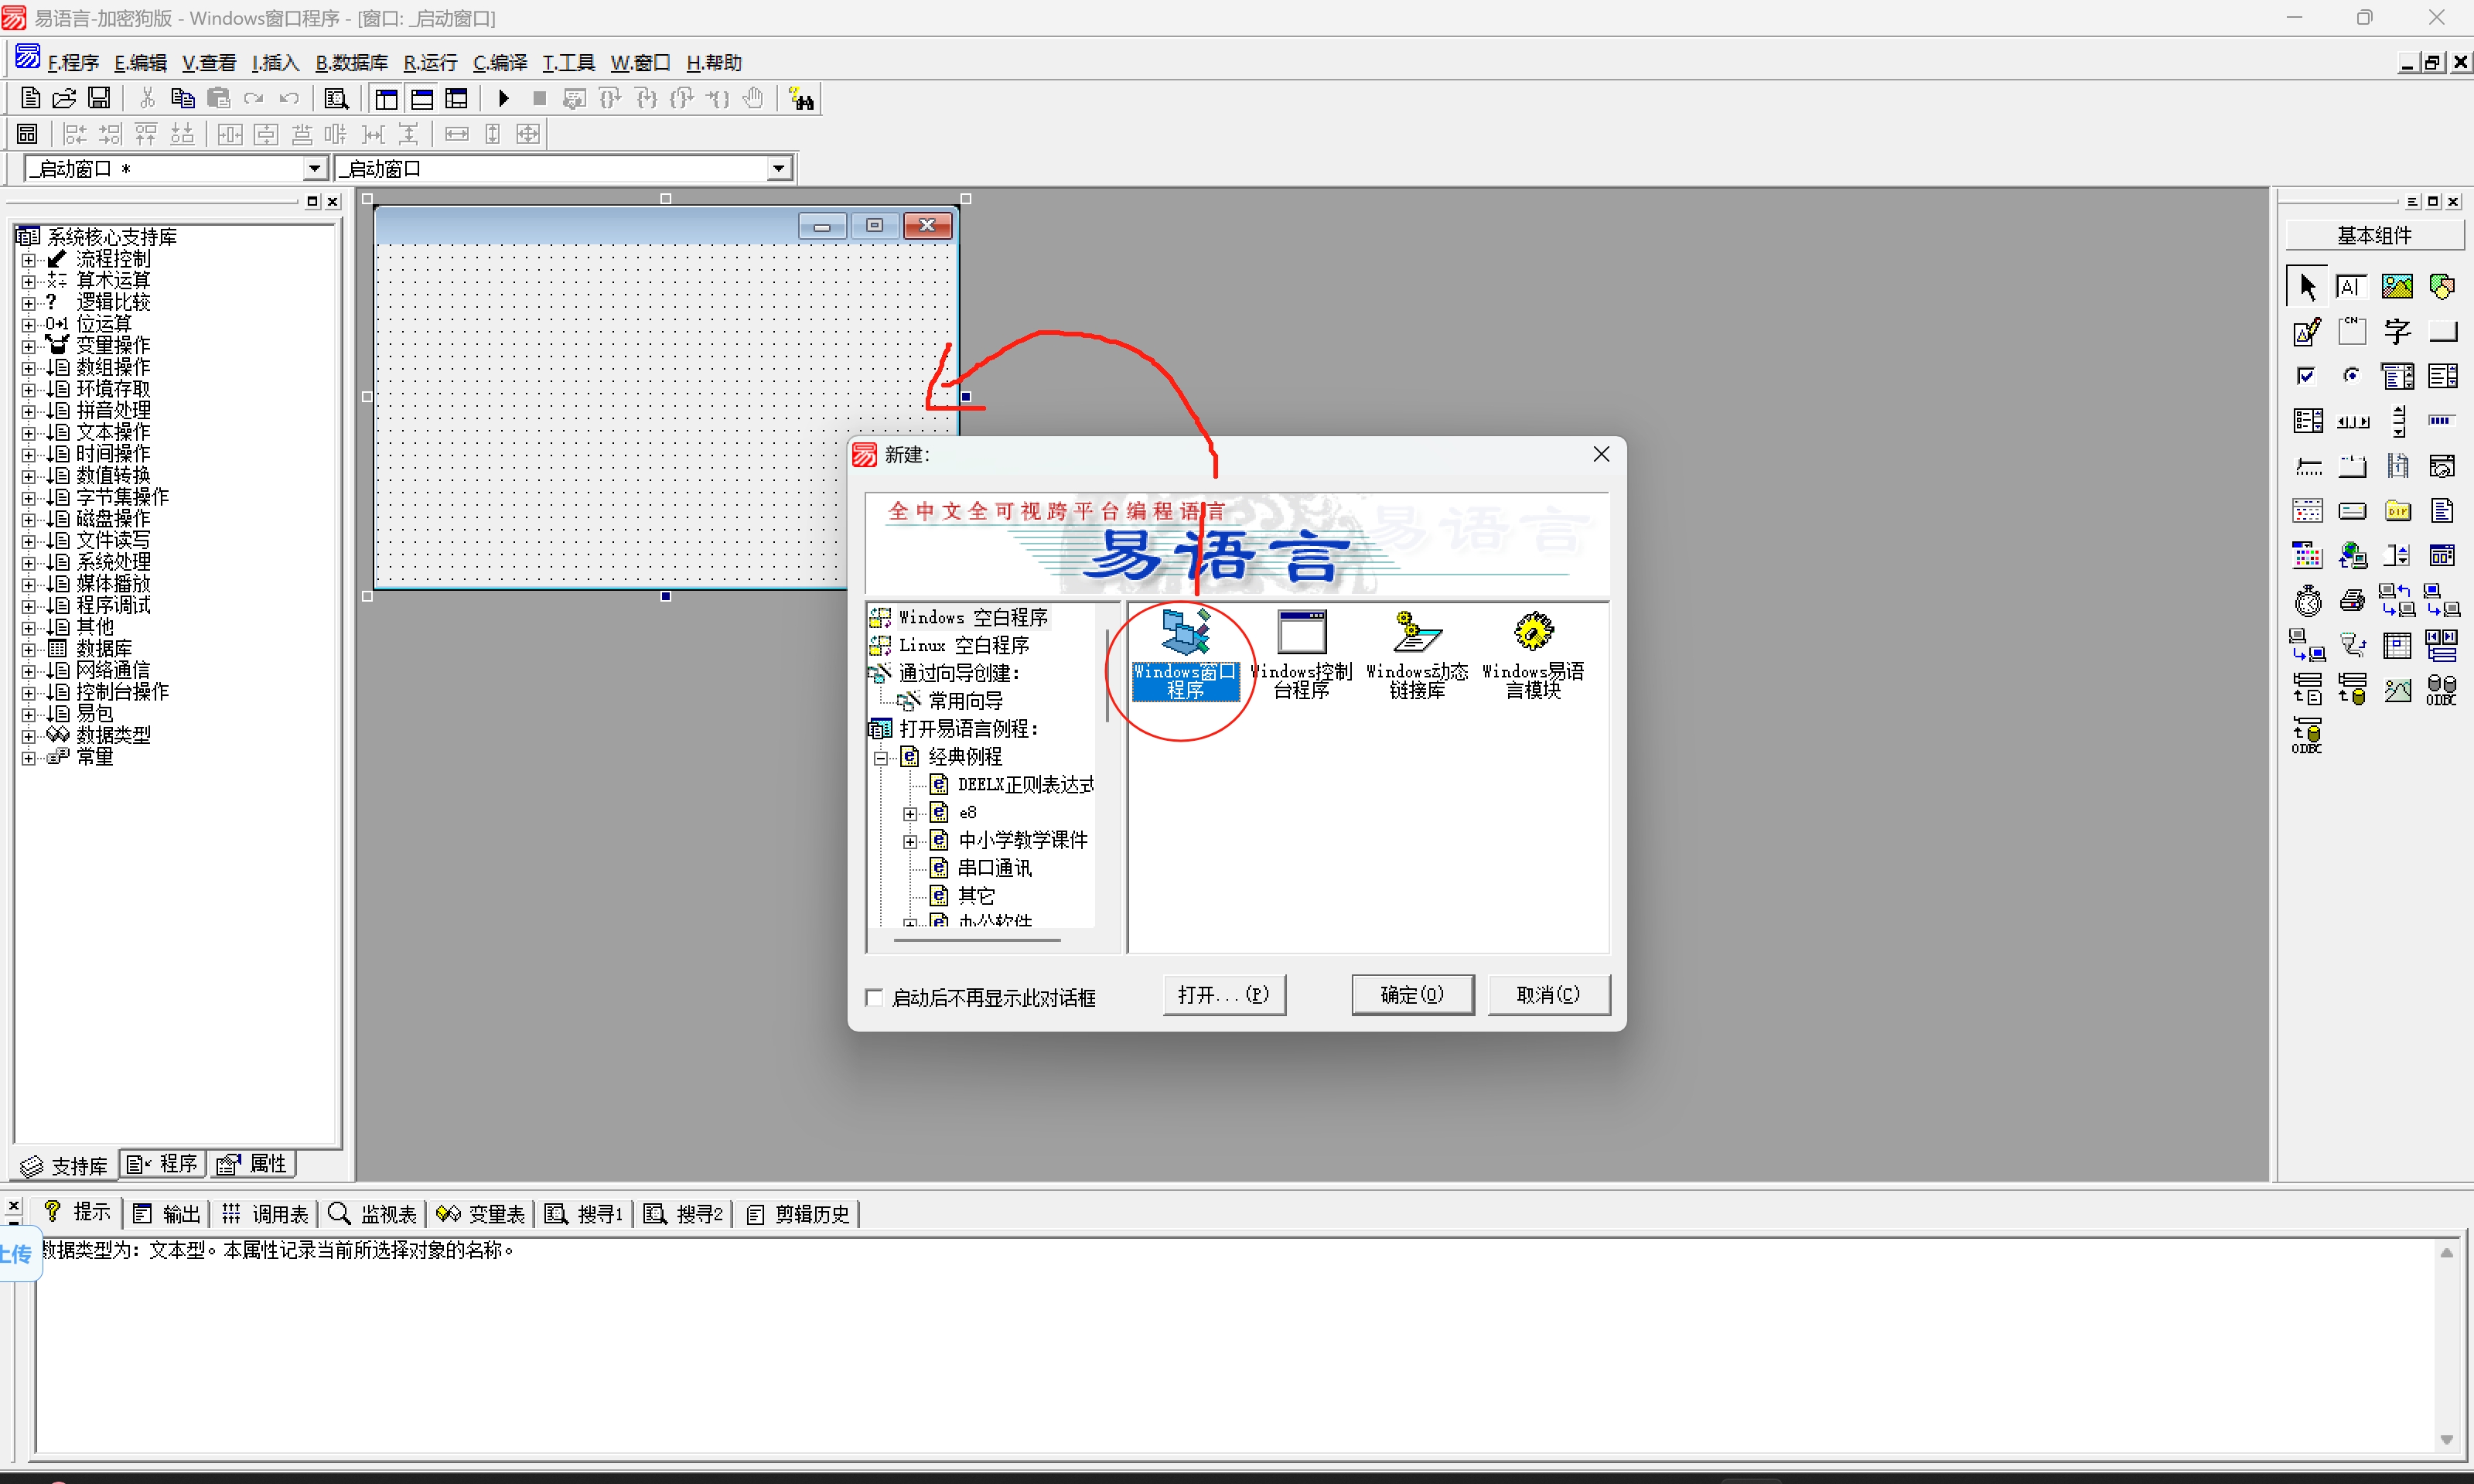Choose Windows易语言模块 project icon
Screen dimensions: 2474x1484
pos(1533,656)
